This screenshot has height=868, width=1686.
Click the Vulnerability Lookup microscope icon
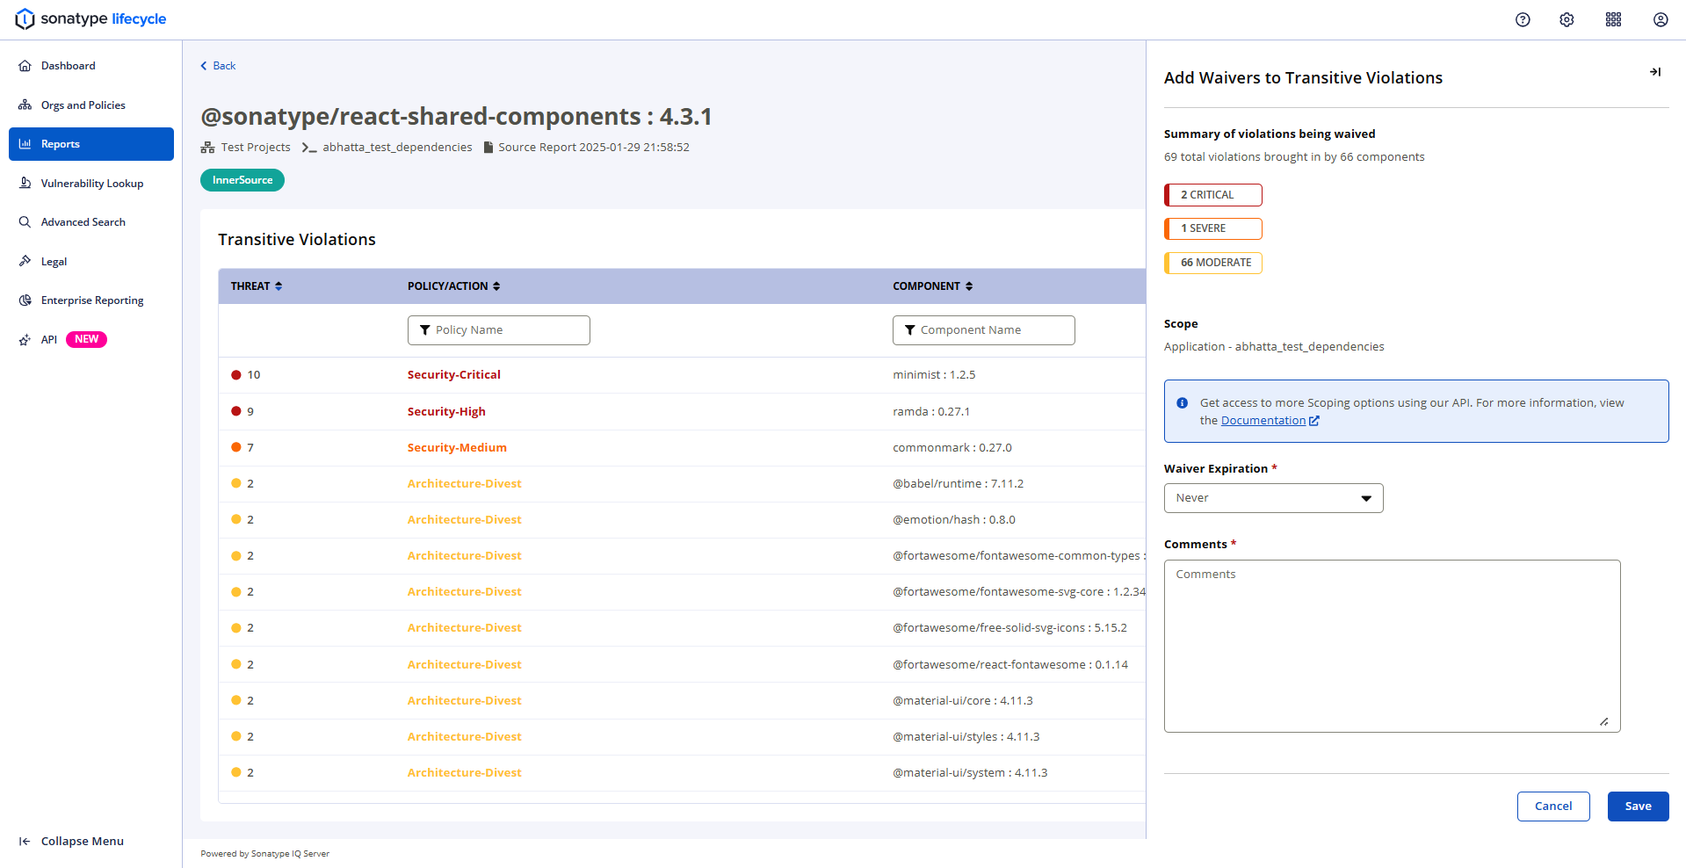point(25,183)
